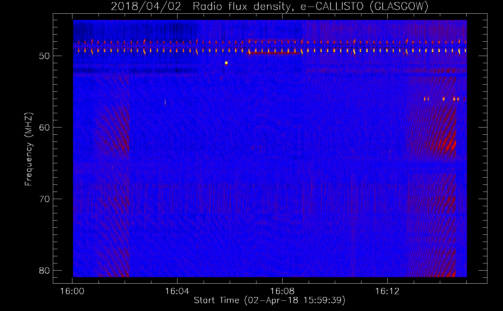Select the 70 frequency tick label

point(45,199)
